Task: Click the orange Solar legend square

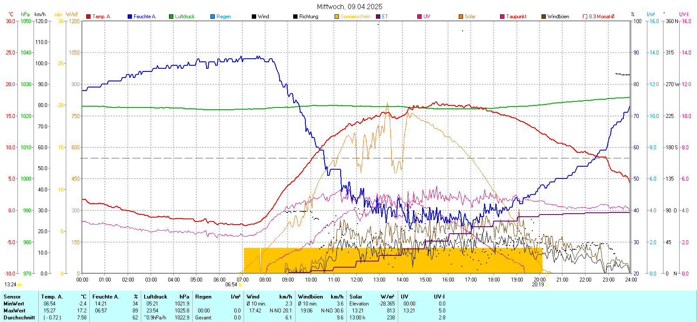Action: [x=461, y=17]
